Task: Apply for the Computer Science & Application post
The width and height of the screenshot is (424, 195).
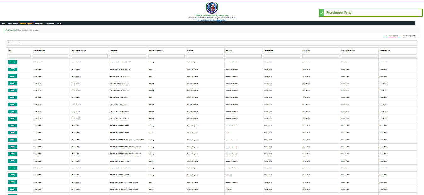Action: pyautogui.click(x=13, y=140)
